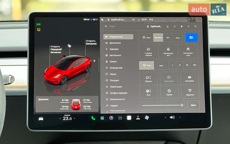Viewport: 230px width, 144px height.
Task: Tap the speaker volume icon
Action: pyautogui.click(x=172, y=117)
